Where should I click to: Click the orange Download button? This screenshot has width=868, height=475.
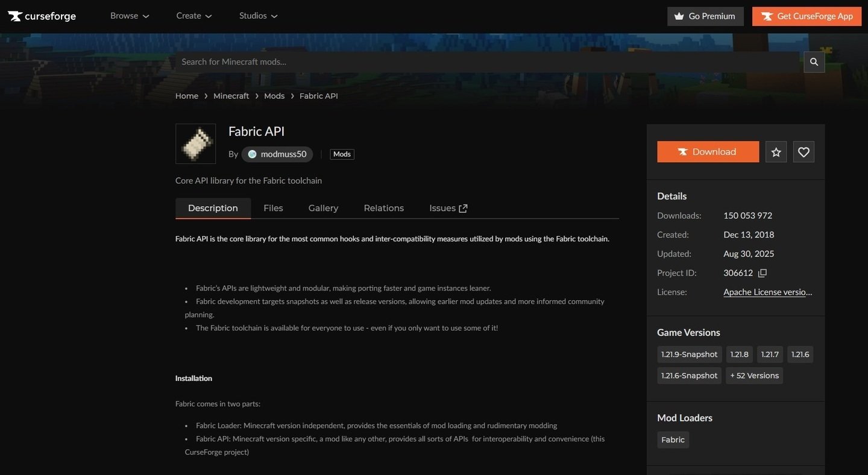(x=708, y=152)
